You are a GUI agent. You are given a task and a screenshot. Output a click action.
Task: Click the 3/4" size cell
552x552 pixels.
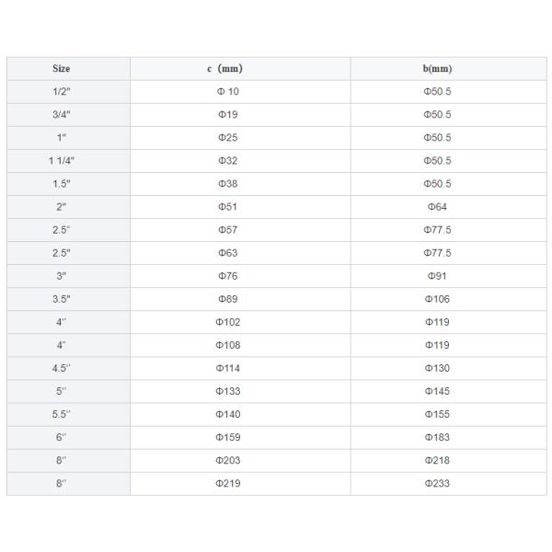61,115
